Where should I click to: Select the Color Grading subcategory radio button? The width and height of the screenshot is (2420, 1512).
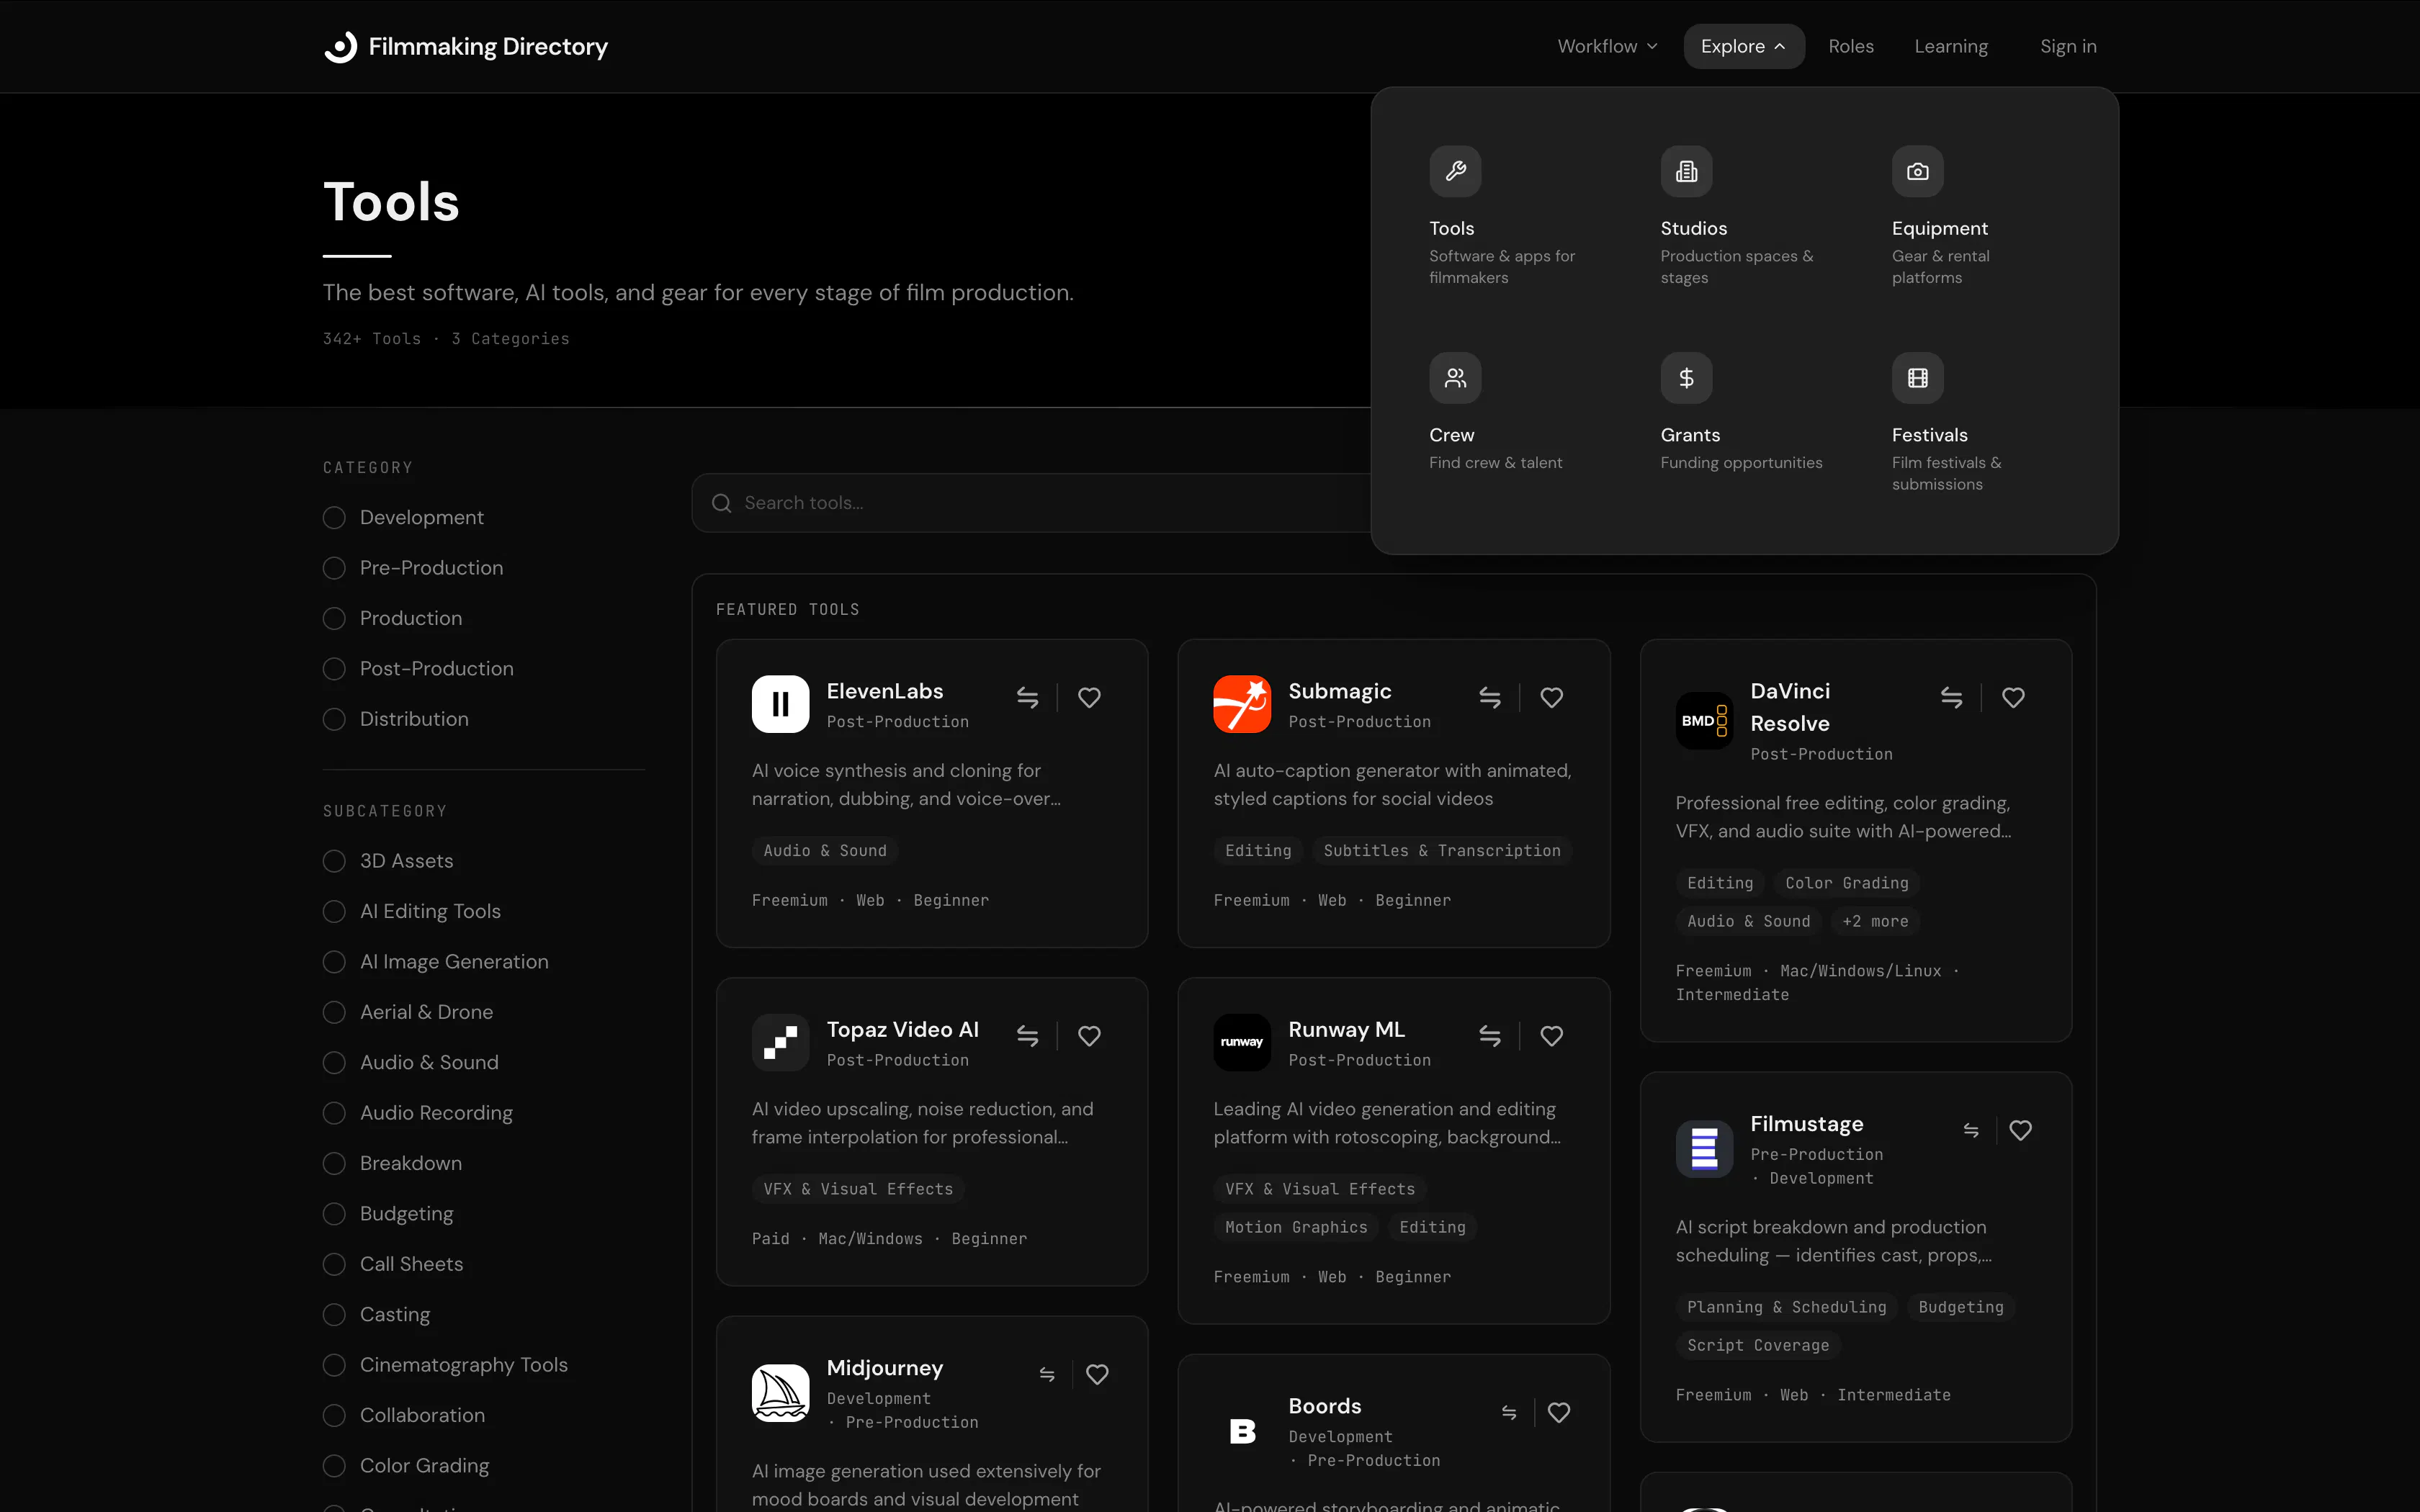pos(334,1466)
